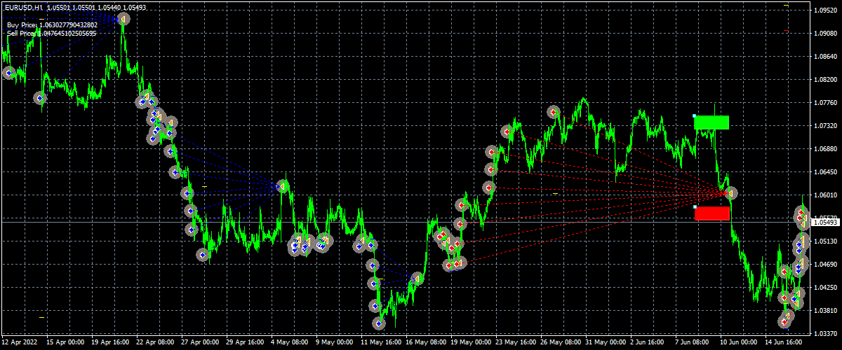
Task: Click the 23 May 16:00 time label
Action: [x=514, y=344]
